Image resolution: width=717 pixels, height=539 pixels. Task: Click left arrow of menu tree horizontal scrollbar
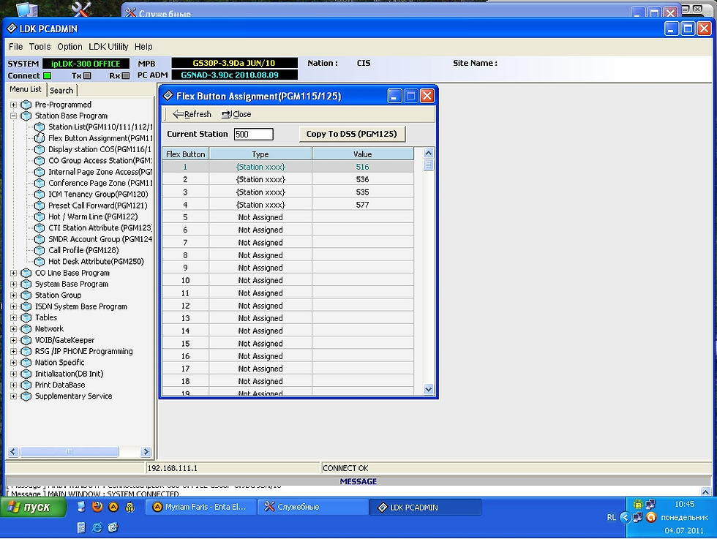click(x=13, y=452)
